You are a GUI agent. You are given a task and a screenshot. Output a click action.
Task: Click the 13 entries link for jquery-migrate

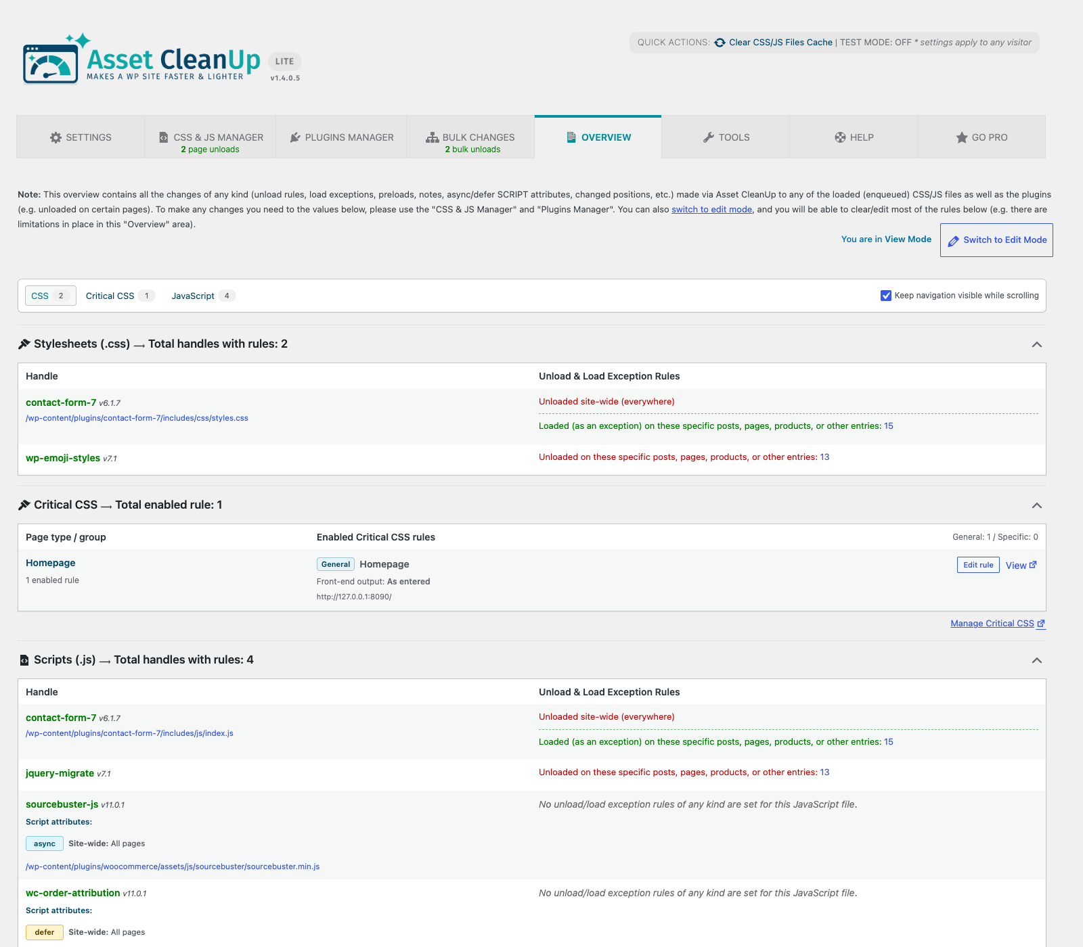coord(824,772)
